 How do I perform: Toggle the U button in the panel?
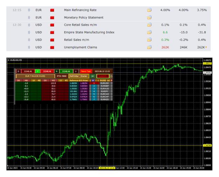pos(76,71)
